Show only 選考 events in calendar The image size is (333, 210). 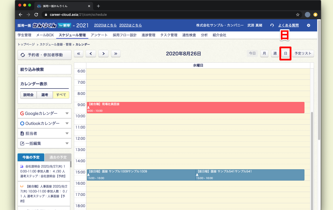click(45, 95)
